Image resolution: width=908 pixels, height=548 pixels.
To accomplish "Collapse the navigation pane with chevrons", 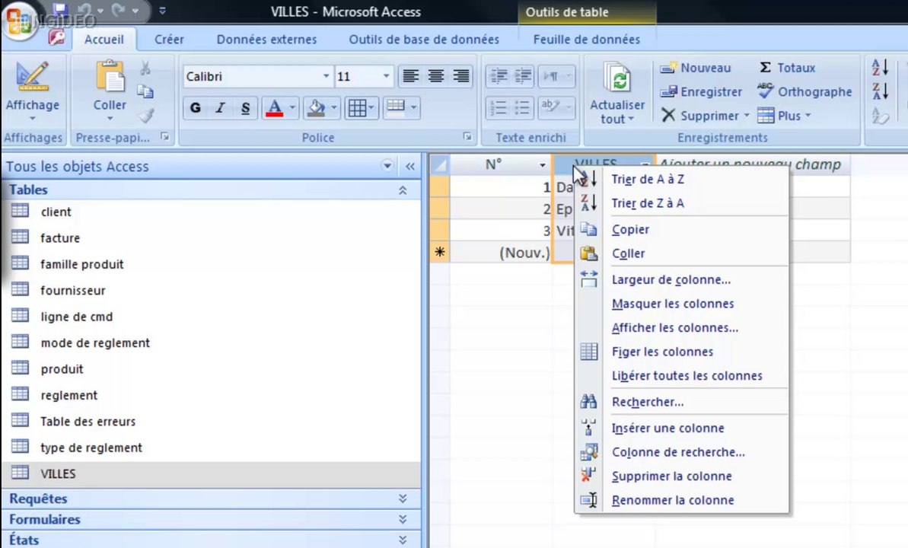I will [410, 167].
